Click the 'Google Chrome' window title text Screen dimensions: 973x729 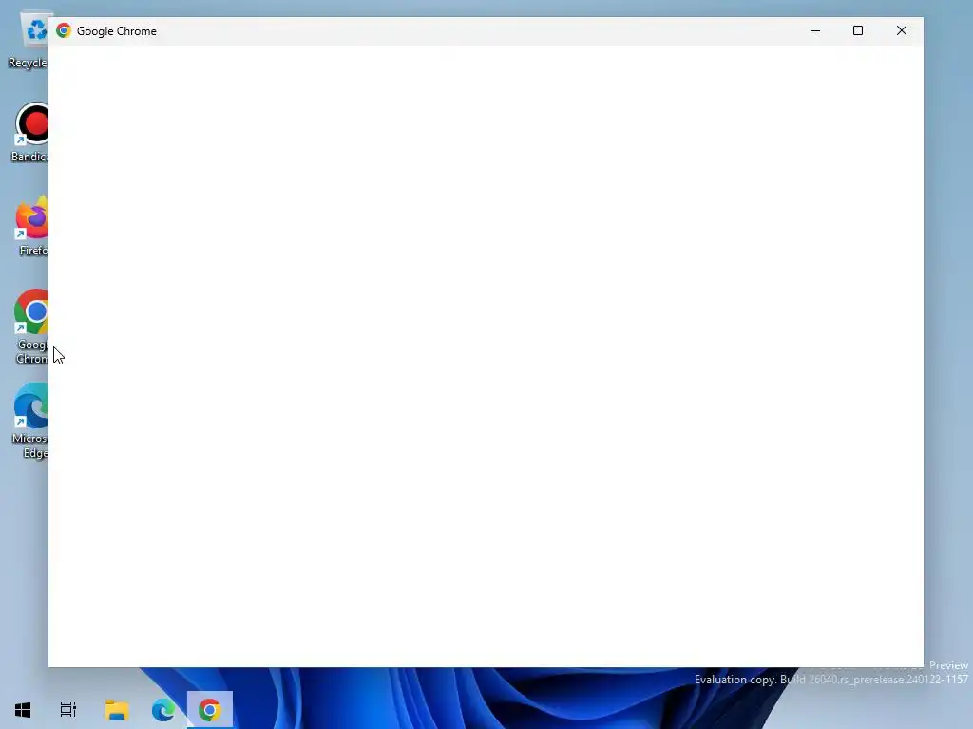117,31
